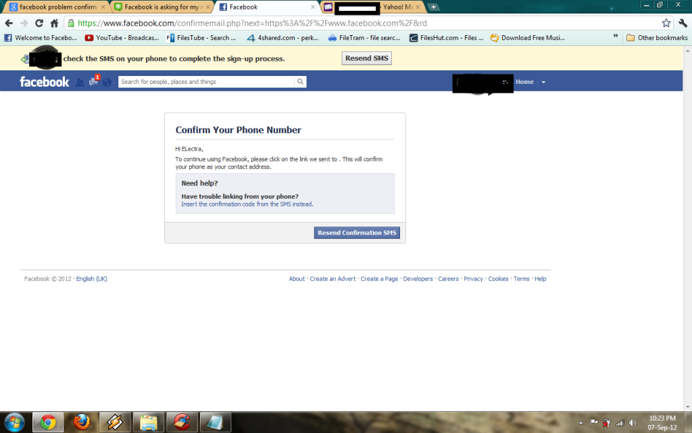This screenshot has height=433, width=692.
Task: Open the FilesTube - Search bookmark
Action: pos(201,38)
